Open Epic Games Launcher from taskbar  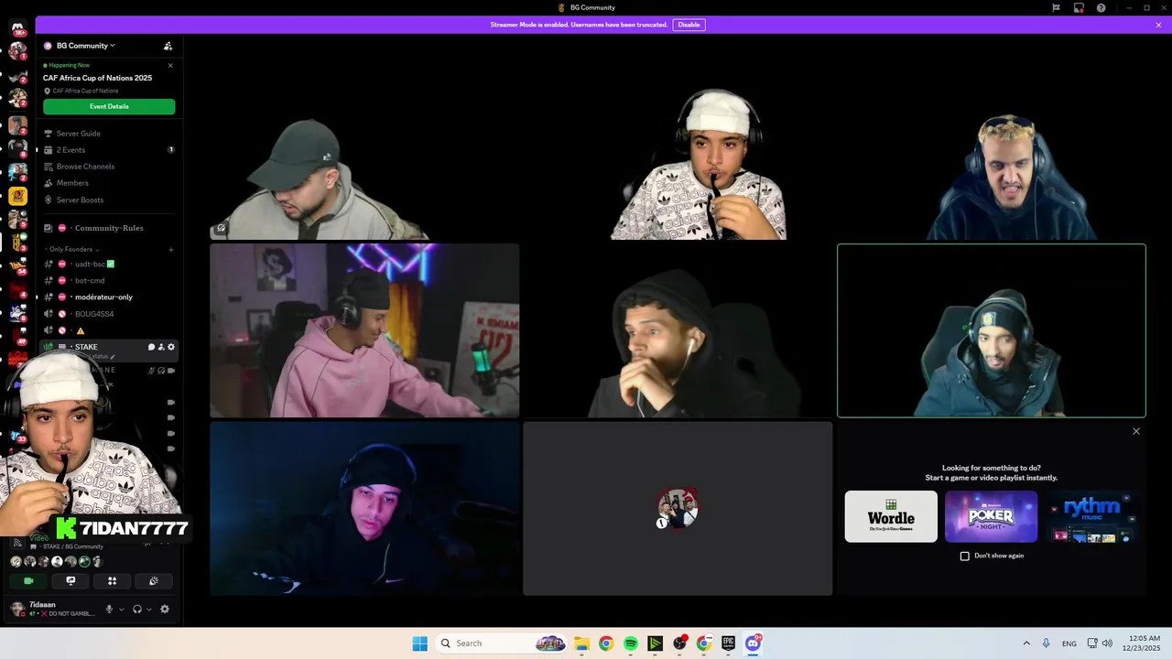tap(728, 643)
